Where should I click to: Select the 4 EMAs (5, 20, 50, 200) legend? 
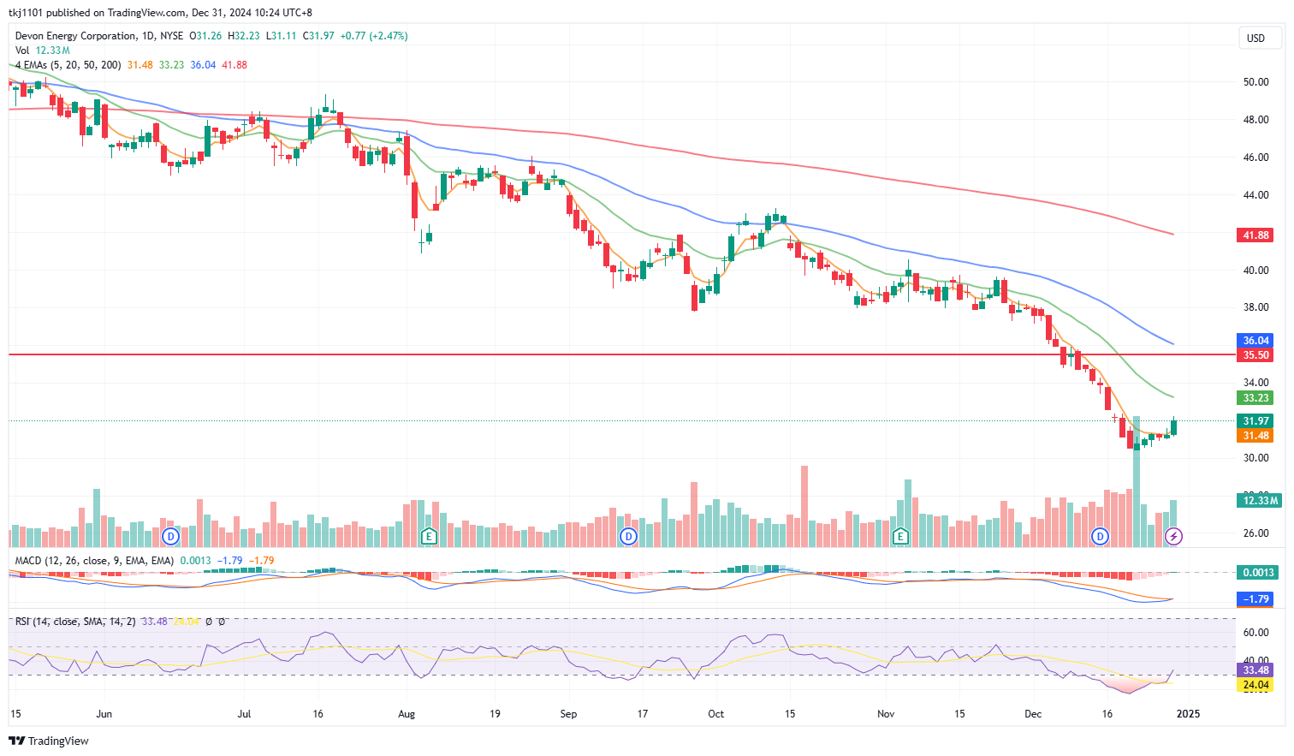coord(68,65)
